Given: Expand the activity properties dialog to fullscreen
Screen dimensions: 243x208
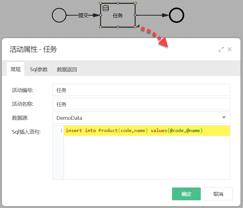Looking at the screenshot, I should coord(221,49).
